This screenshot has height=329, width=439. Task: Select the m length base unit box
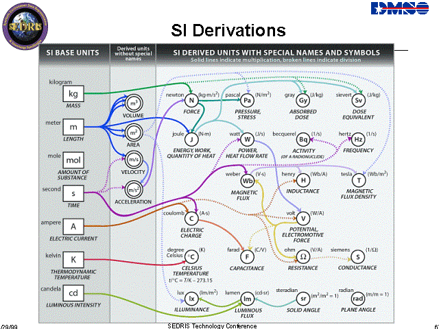point(73,127)
